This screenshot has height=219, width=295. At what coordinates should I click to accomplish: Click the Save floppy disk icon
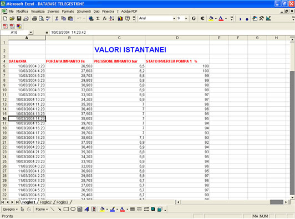point(19,18)
